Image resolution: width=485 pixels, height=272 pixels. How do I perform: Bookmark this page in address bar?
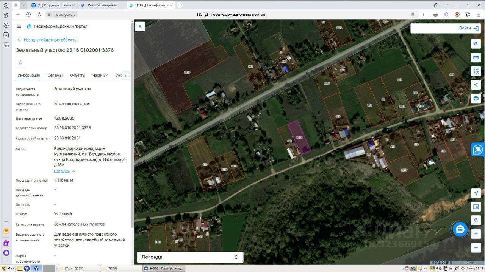(x=413, y=14)
